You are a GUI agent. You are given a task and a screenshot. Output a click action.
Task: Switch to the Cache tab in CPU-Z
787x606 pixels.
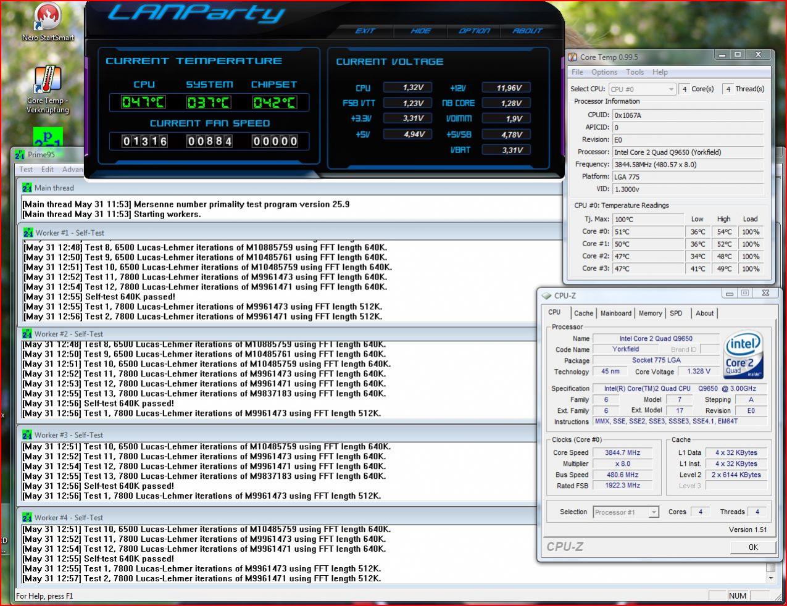(583, 313)
